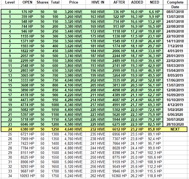Select the '8151 HP' open cell

tap(27, 153)
